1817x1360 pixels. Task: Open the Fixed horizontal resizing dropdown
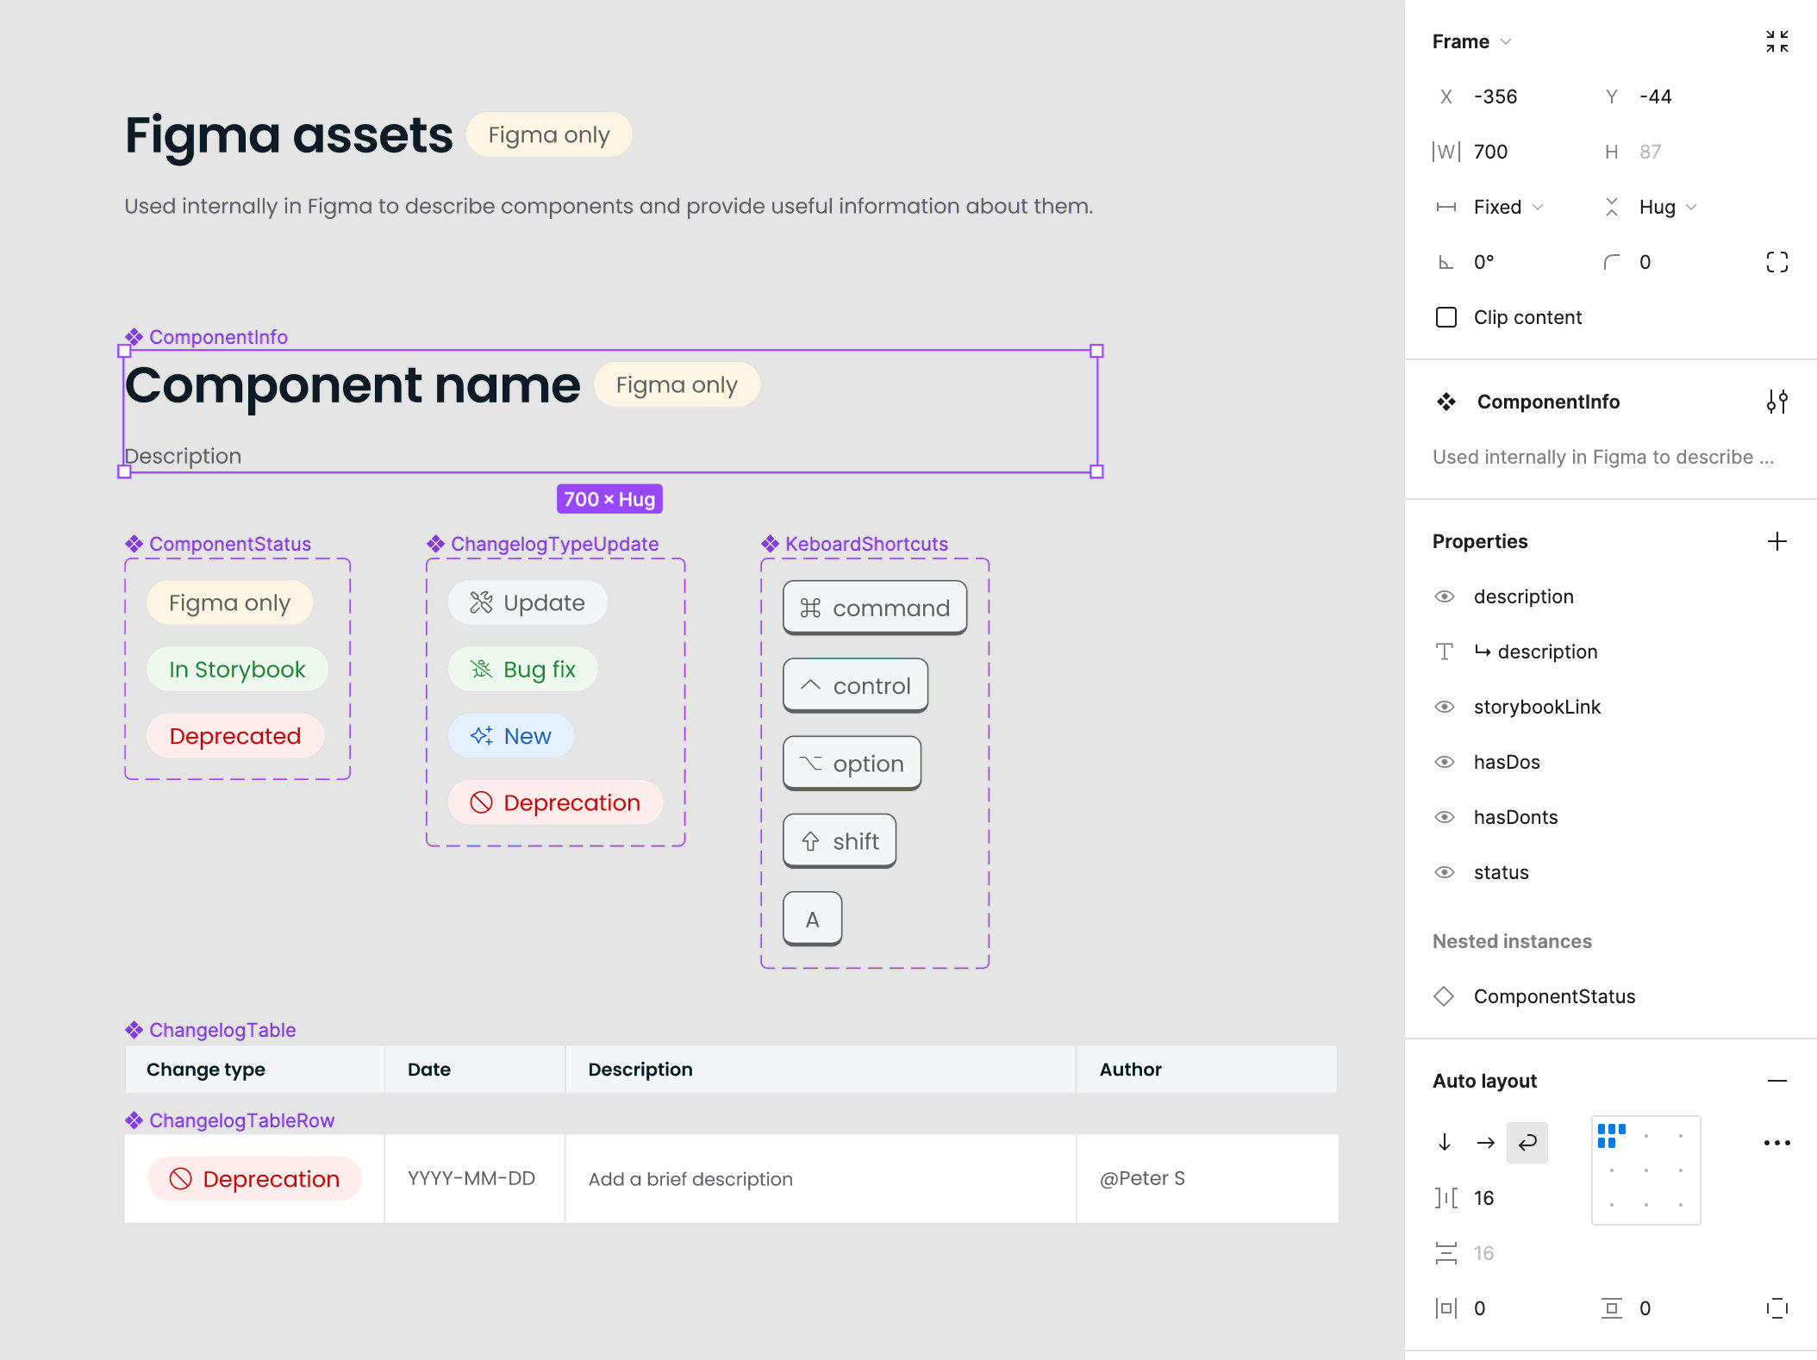point(1508,207)
